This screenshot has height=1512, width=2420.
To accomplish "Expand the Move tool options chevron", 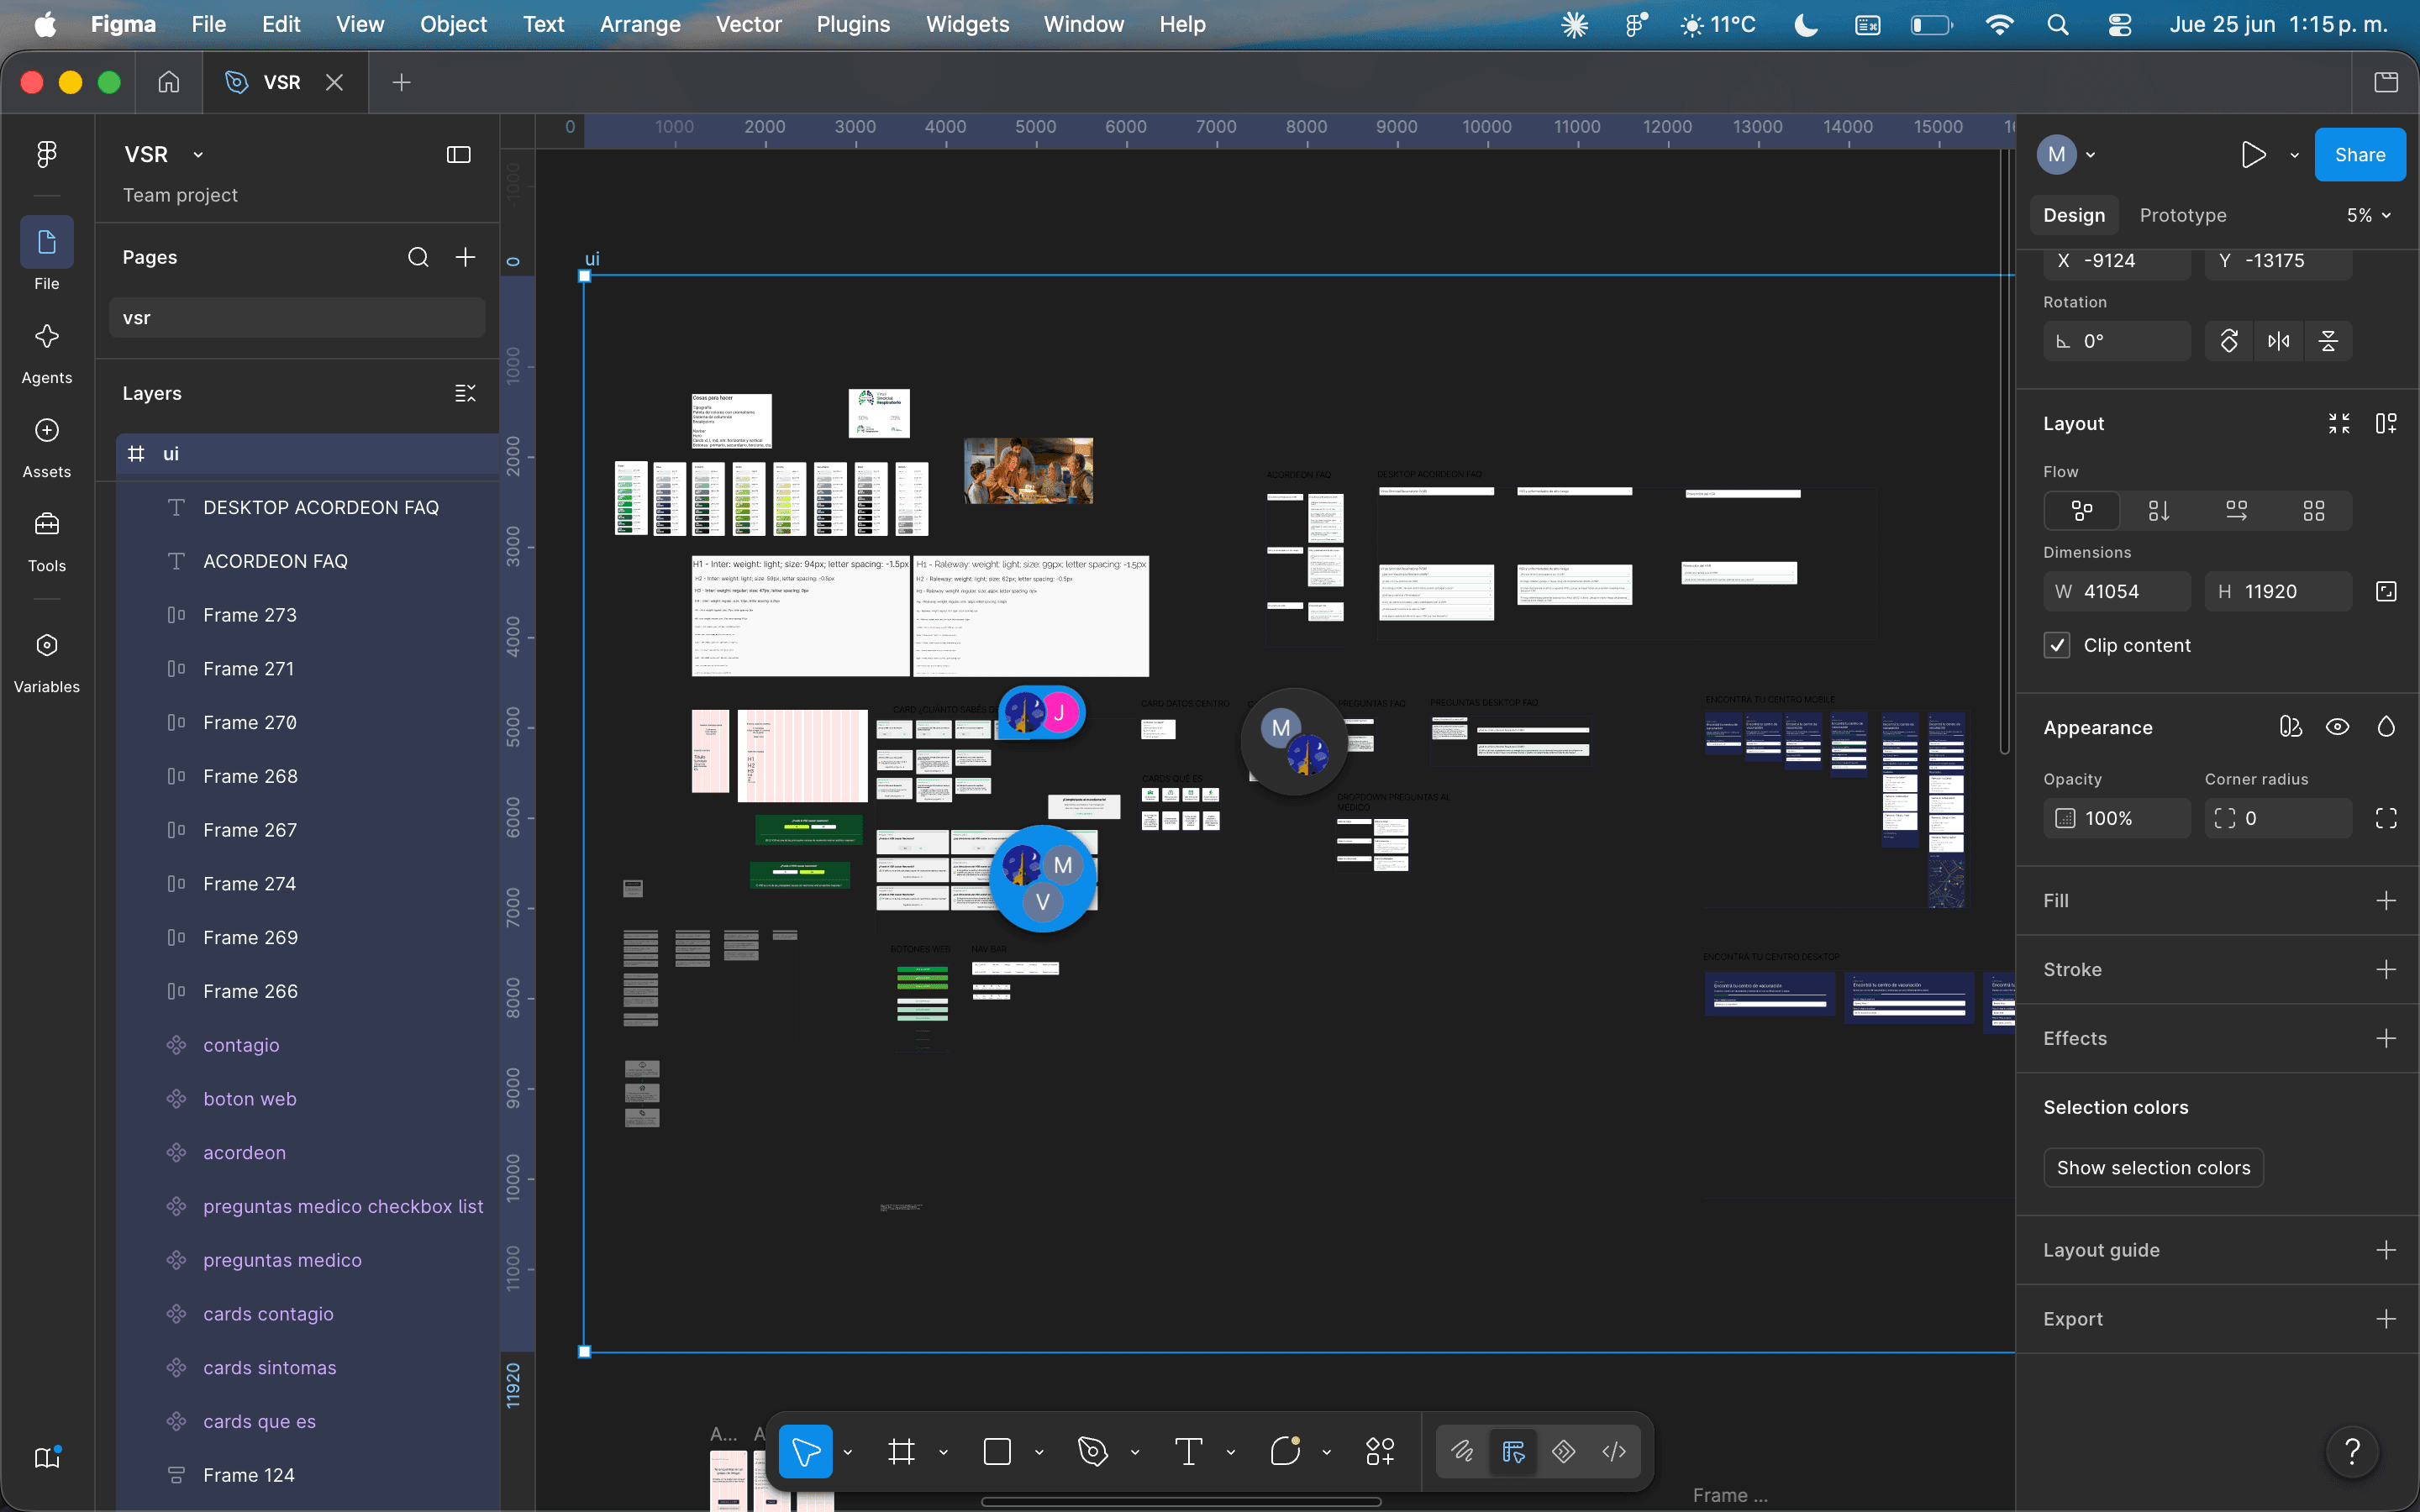I will [848, 1451].
